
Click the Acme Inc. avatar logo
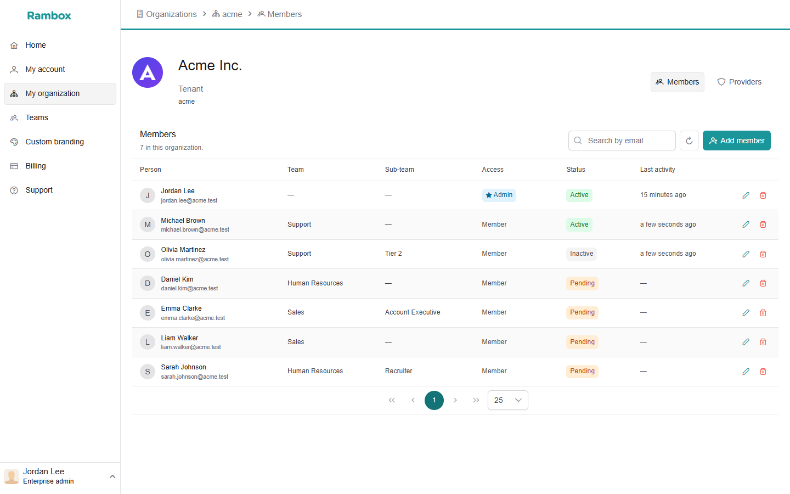(148, 72)
